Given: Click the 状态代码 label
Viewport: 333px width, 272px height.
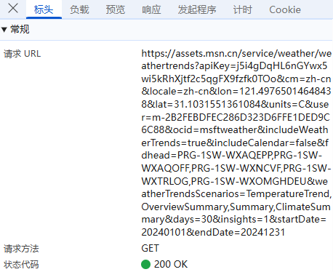Looking at the screenshot, I should (x=21, y=265).
